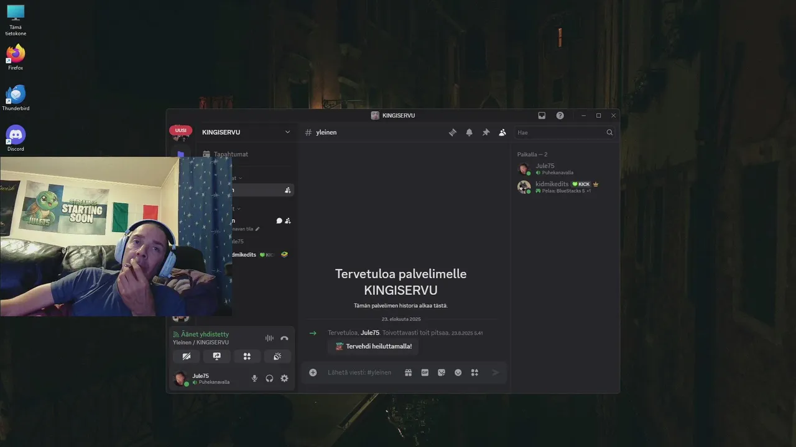This screenshot has height=447, width=796.
Task: Expand the KINGISERVU server dropdown
Action: tap(287, 132)
